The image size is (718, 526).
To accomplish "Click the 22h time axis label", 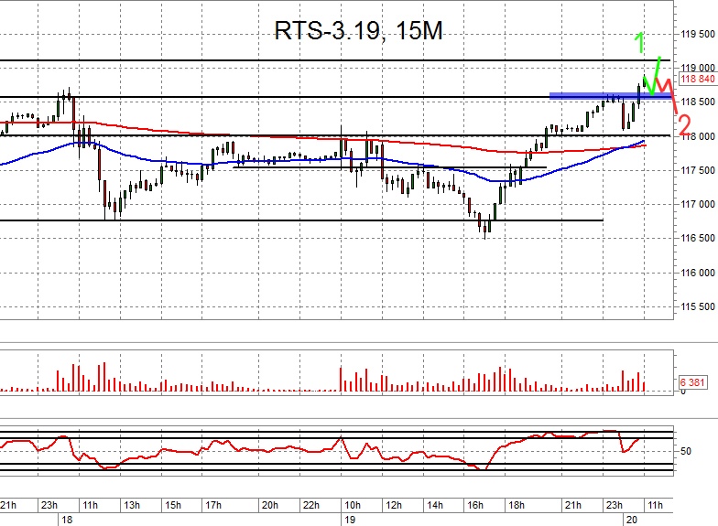I will [x=311, y=505].
